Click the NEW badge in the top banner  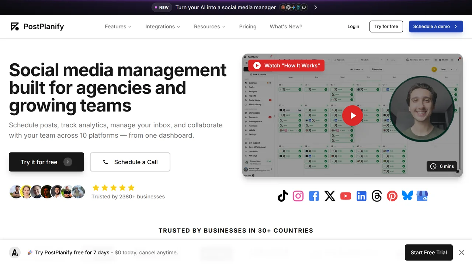click(162, 7)
